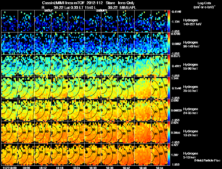This screenshot has width=222, height=169.
Task: Select the 18:48 panel in 35-55 keV row
Action: tap(143, 88)
